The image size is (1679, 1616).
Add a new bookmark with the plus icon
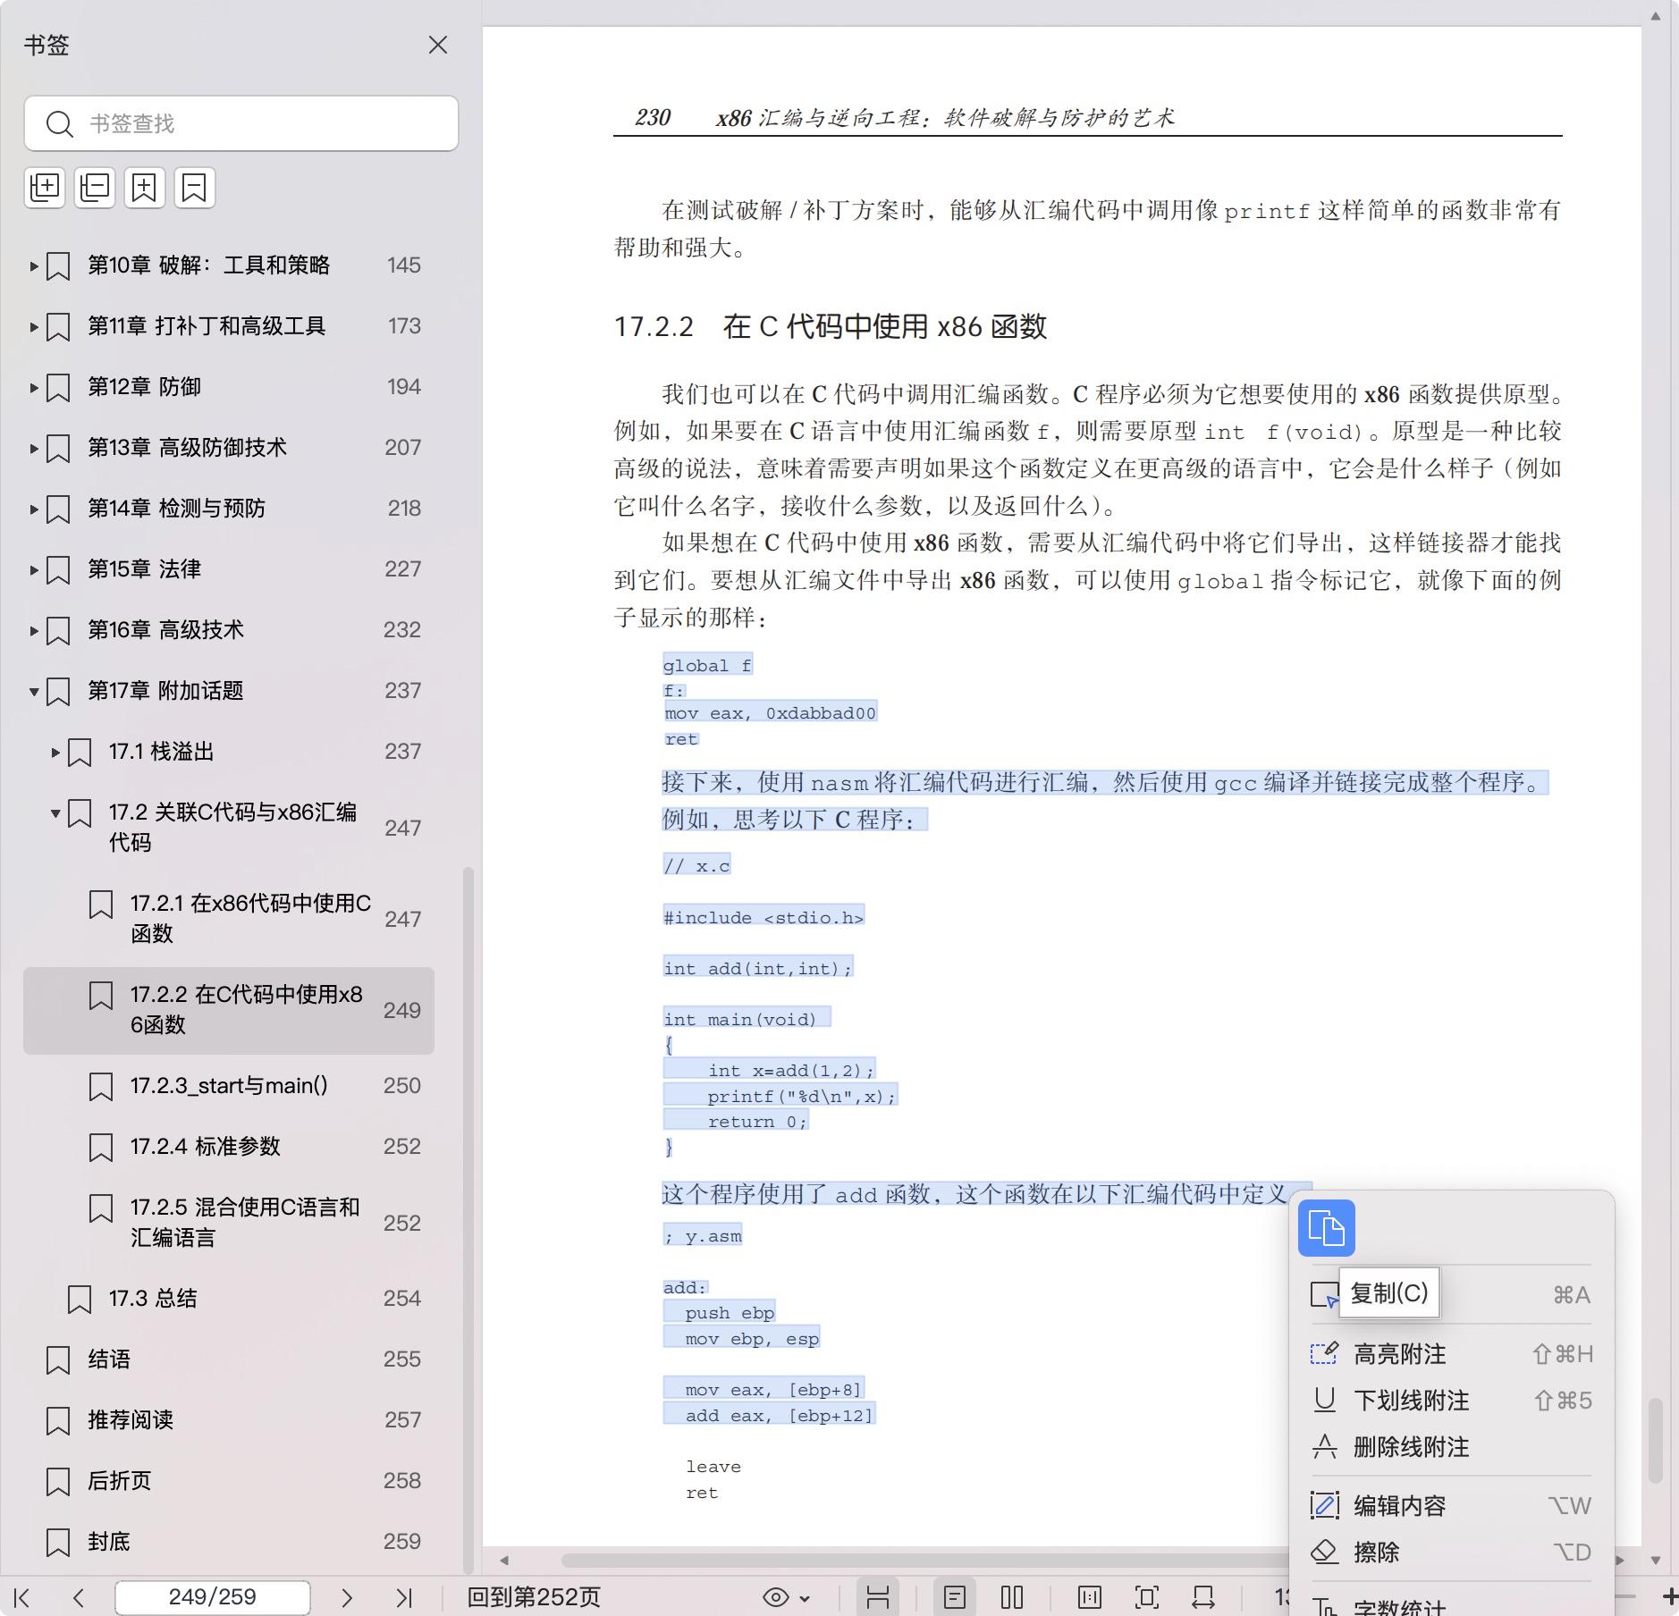coord(145,188)
